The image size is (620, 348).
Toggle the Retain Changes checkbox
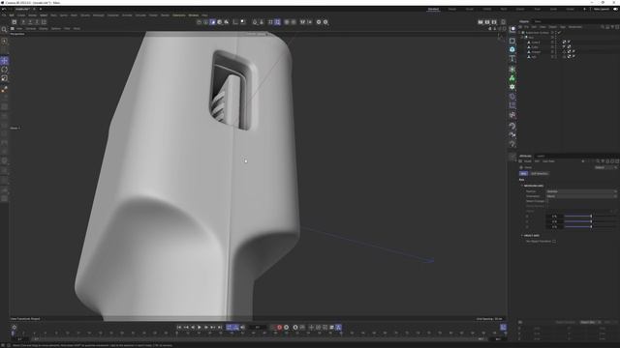[547, 201]
